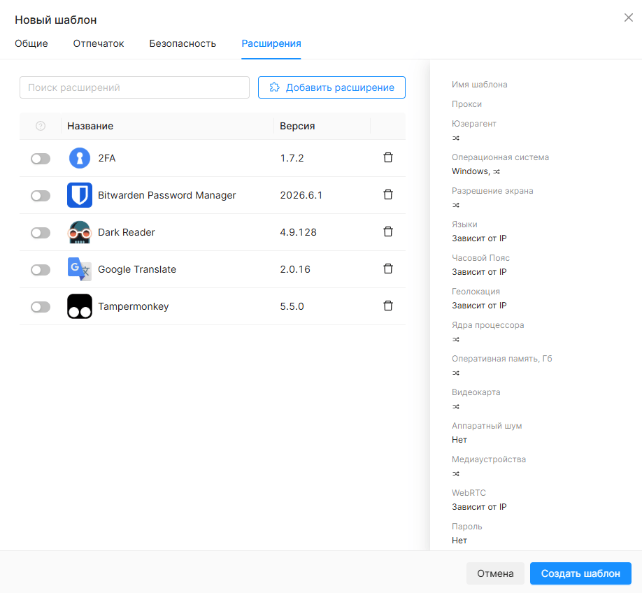Image resolution: width=642 pixels, height=593 pixels.
Task: Click the Tampermonkey icon
Action: tap(80, 306)
